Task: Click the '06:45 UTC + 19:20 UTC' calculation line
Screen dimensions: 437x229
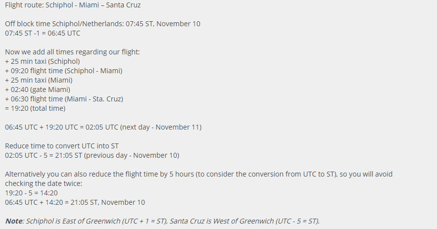Action: [103, 127]
